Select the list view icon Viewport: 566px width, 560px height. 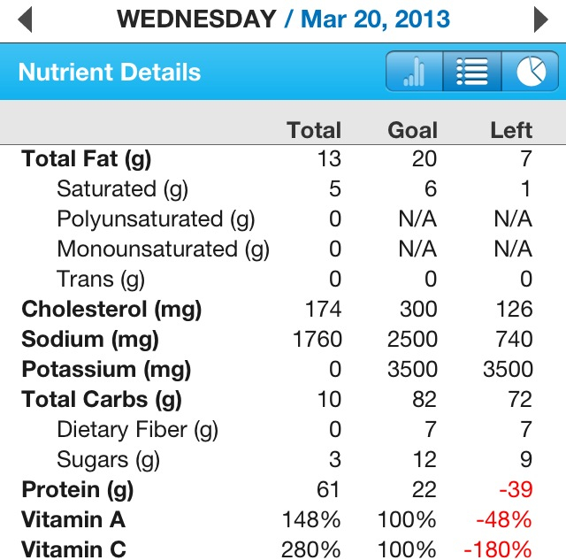[x=472, y=71]
